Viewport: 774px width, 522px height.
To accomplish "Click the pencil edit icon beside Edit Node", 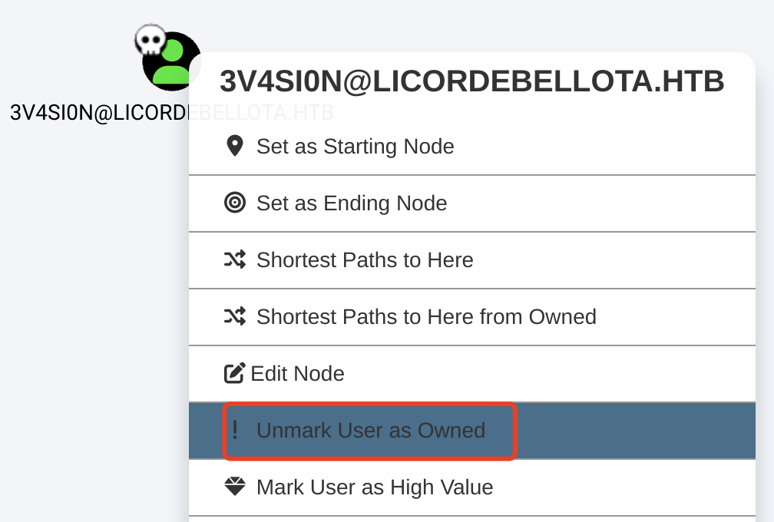I will click(x=234, y=374).
